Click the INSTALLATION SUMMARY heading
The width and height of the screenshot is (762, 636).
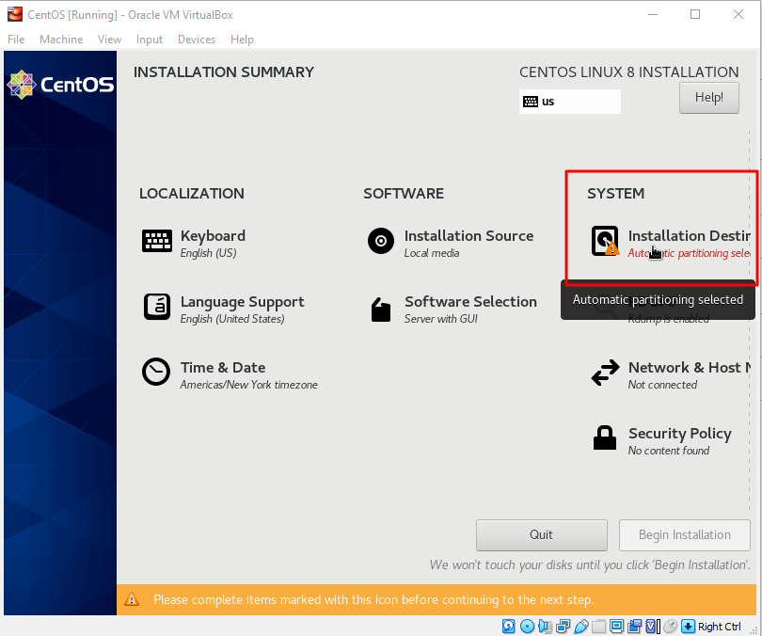(x=224, y=72)
